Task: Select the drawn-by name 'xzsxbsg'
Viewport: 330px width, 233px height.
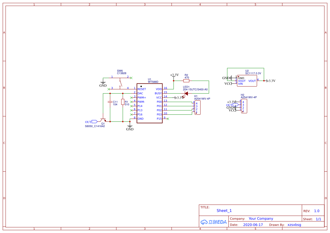Action: point(294,225)
